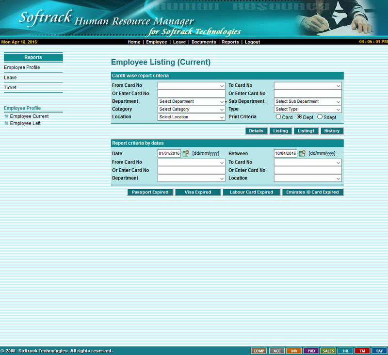Click the Or Enter Card No field
The image size is (388, 355).
[191, 94]
